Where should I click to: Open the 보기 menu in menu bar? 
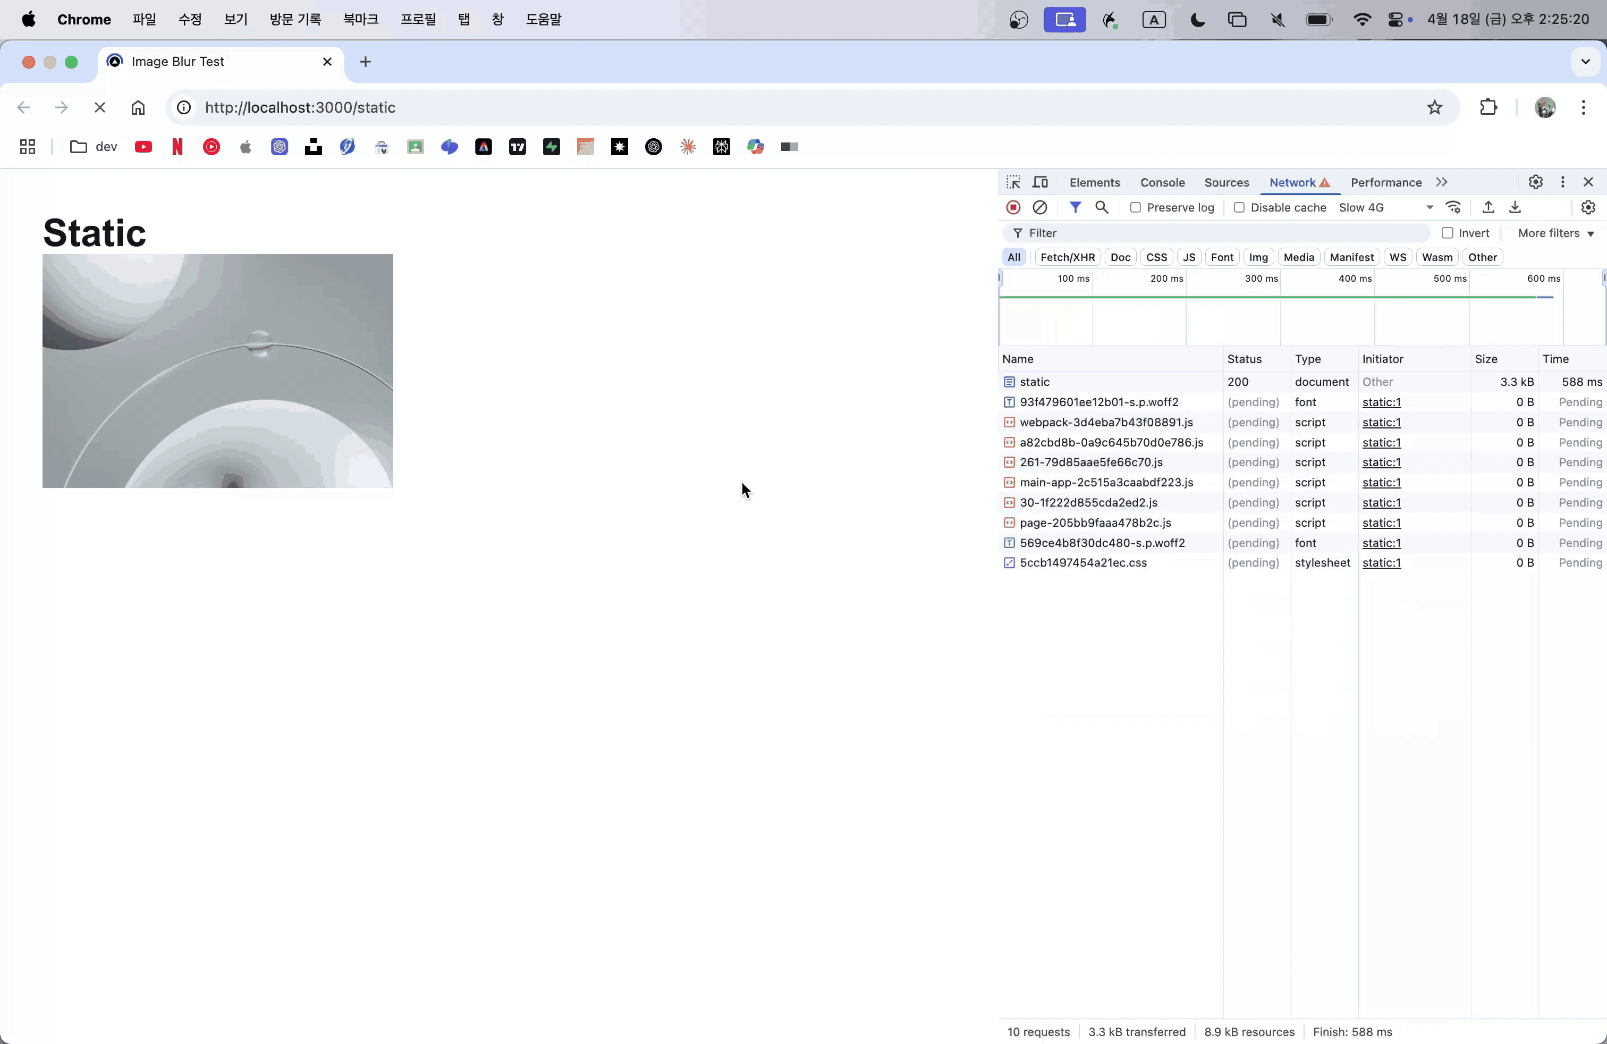pos(235,20)
